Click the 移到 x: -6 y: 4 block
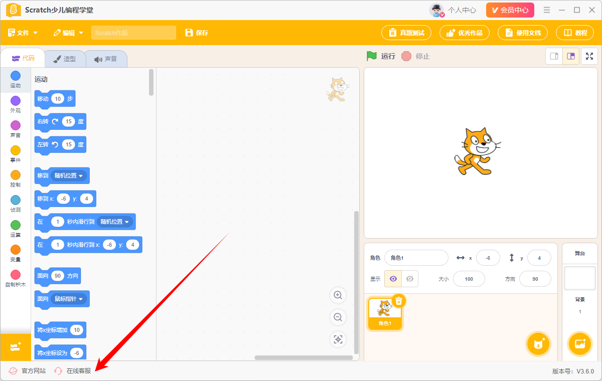 point(65,199)
